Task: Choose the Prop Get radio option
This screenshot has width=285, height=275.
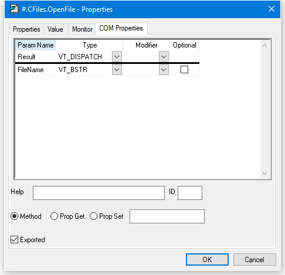Action: 54,216
